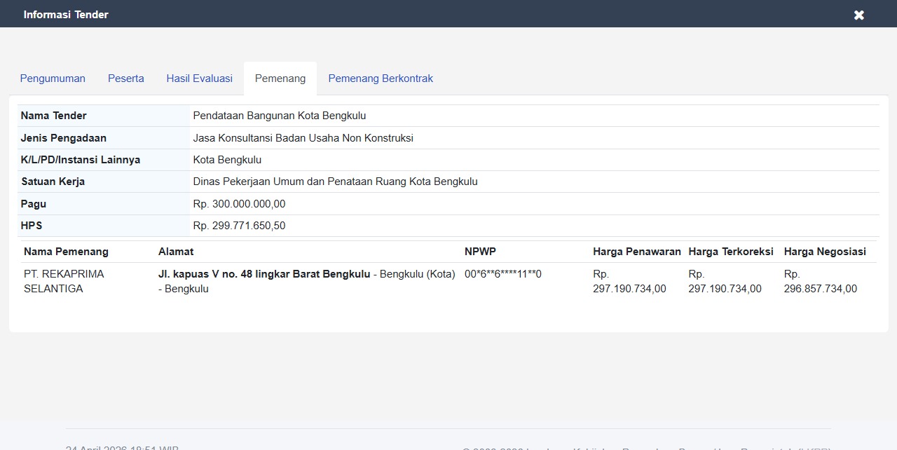
Task: Click the Satuan Kerja row label
Action: click(53, 182)
